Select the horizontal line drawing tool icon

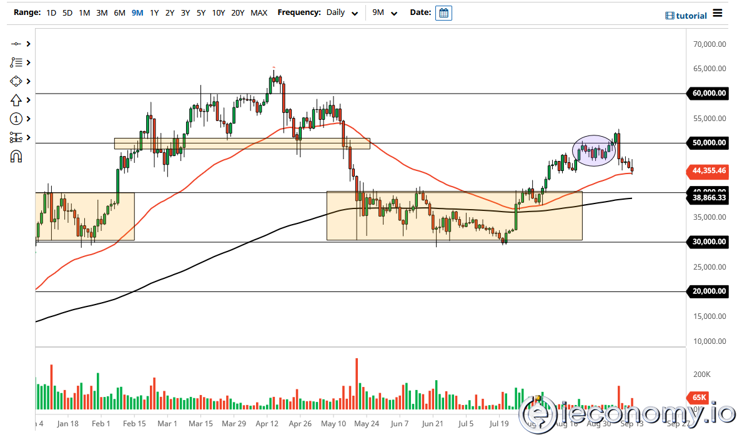pyautogui.click(x=16, y=44)
